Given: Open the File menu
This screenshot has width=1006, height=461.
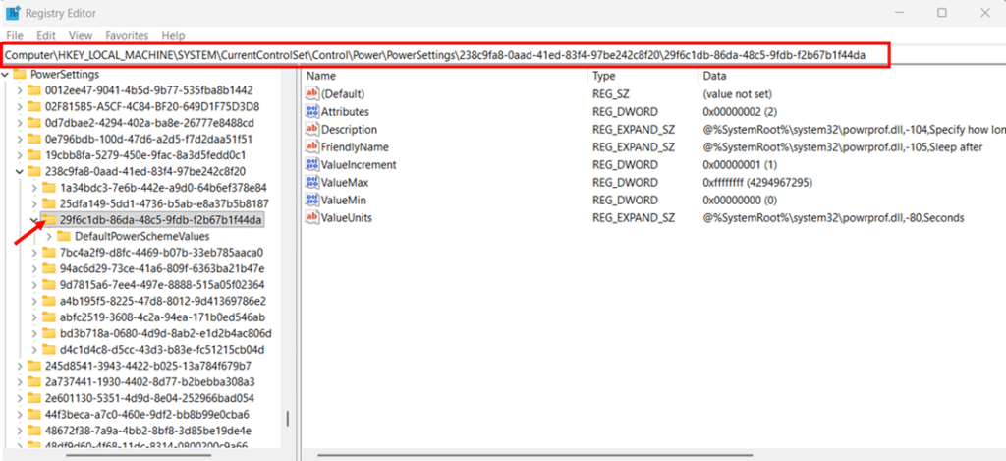Looking at the screenshot, I should (x=14, y=36).
